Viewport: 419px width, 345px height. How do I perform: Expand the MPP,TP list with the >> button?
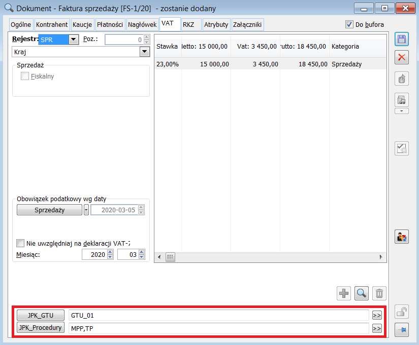click(377, 328)
